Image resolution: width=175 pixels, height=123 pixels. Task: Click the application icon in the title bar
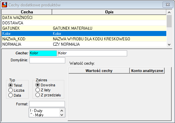(x=4, y=5)
